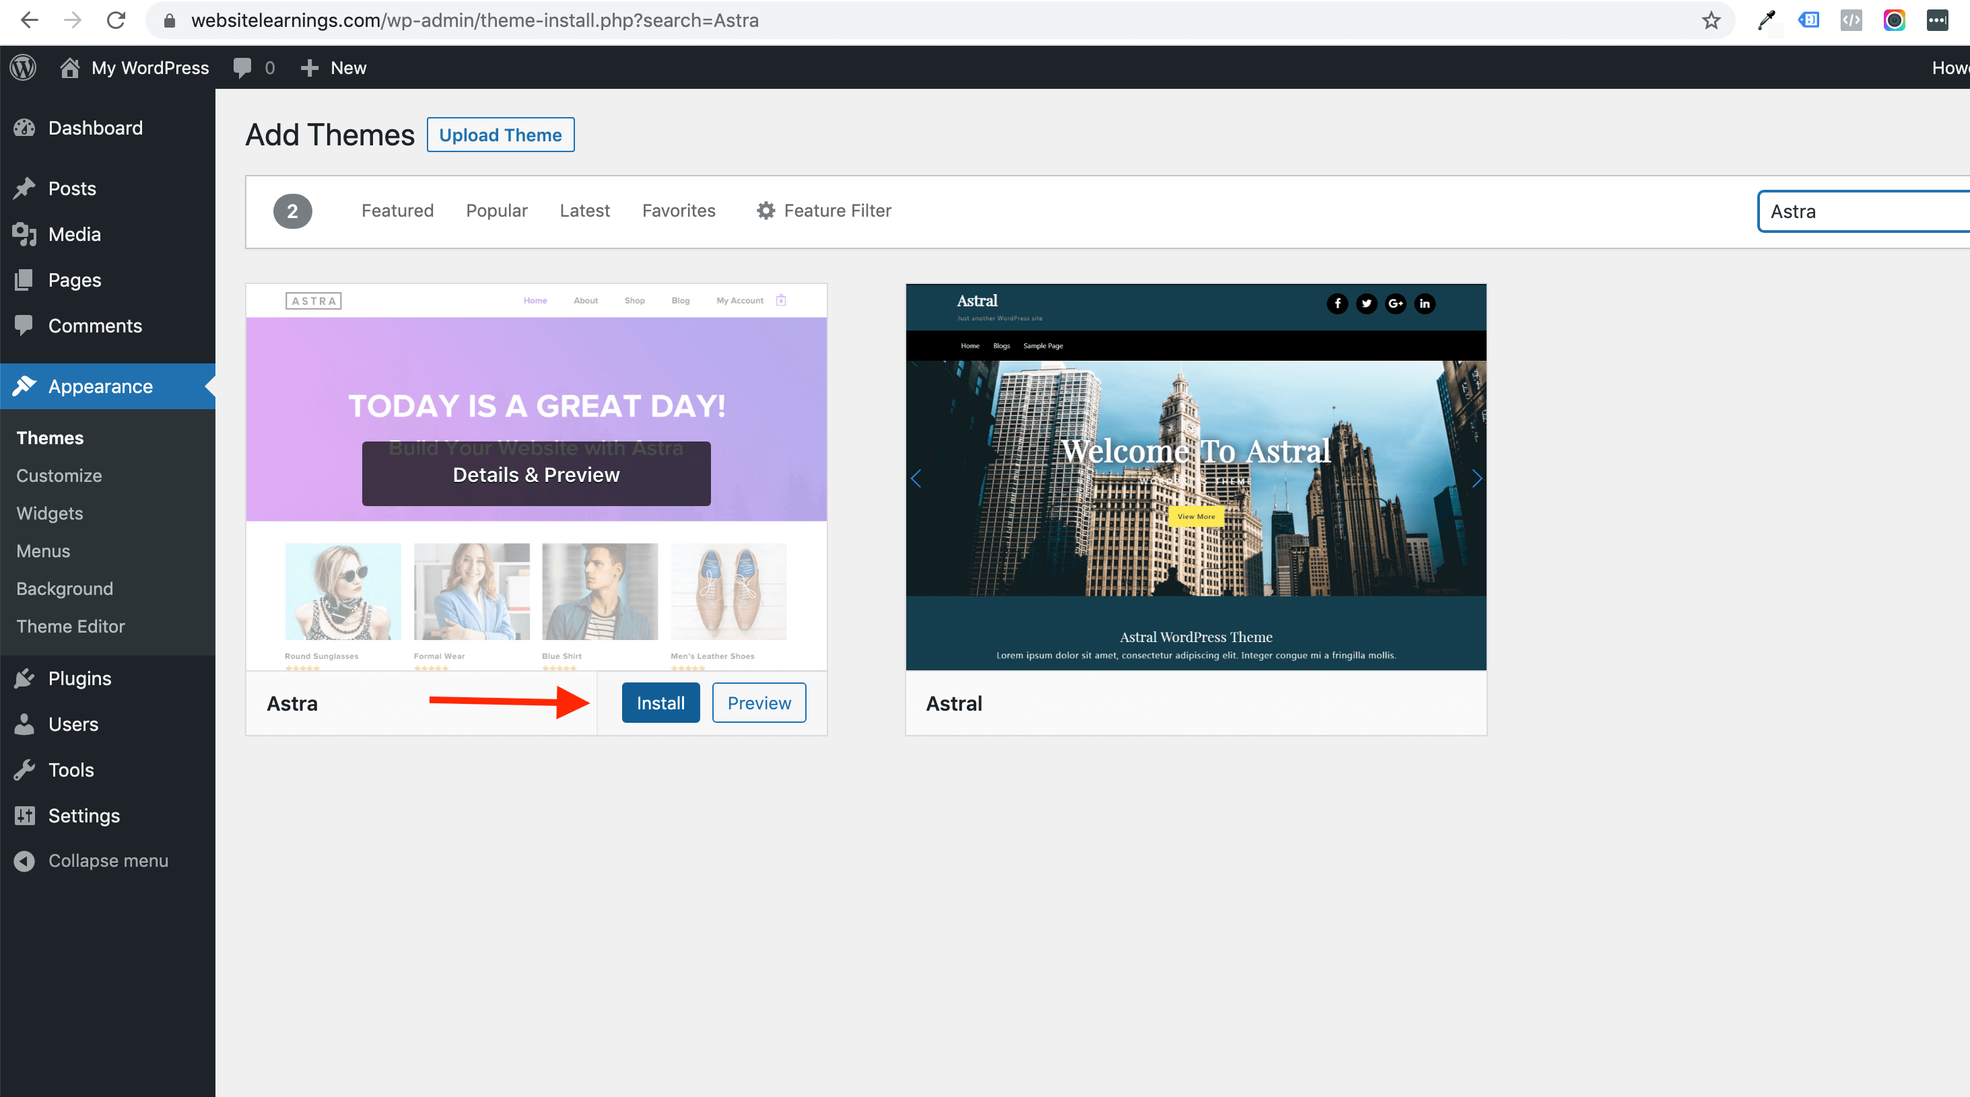Click the browser address bar URL
1970x1097 pixels.
[475, 21]
